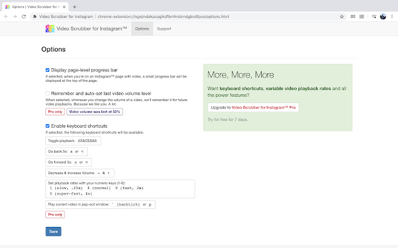Click the Try for free for 7 days text
This screenshot has width=398, height=248.
click(228, 120)
